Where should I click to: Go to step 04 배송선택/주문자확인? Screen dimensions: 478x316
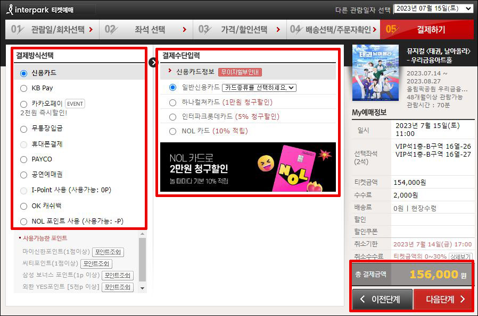[334, 30]
